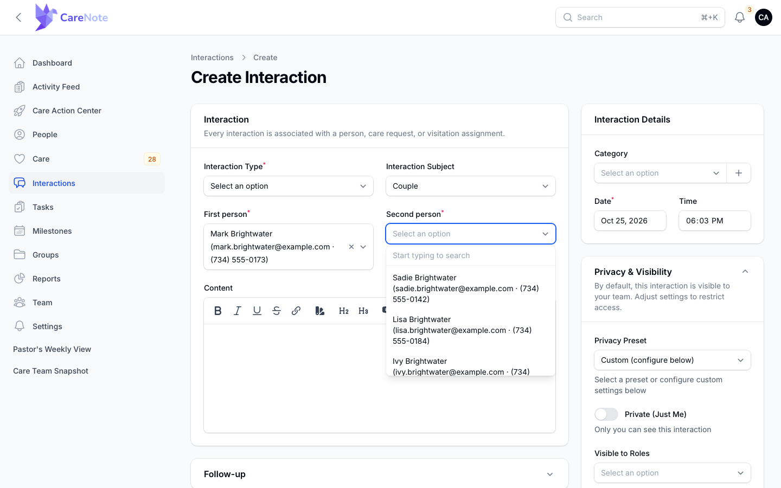Add a new category with the plus button
This screenshot has height=488, width=781.
(x=739, y=173)
